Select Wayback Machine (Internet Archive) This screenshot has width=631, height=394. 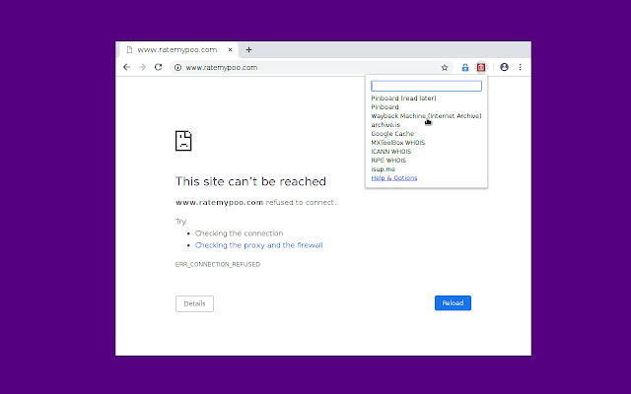(x=426, y=116)
